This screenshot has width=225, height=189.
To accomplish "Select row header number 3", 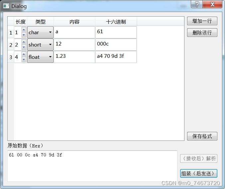I will pyautogui.click(x=11, y=57).
